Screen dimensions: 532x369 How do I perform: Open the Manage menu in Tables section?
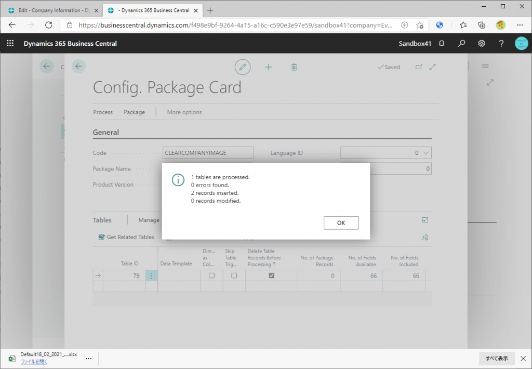coord(149,220)
